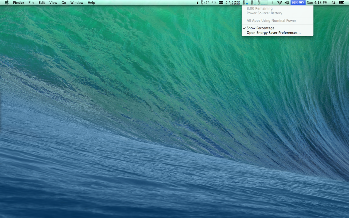
Task: Open the Time Machine menu bar icon
Action: tap(214, 3)
